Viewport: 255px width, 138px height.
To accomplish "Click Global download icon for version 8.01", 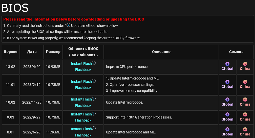I will [x=227, y=129].
